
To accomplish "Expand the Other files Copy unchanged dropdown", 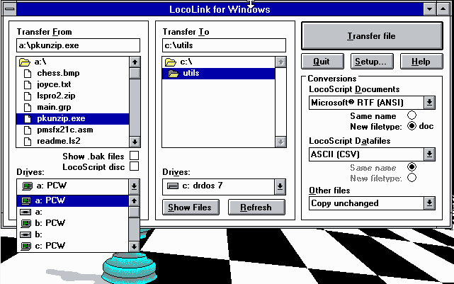I will pos(429,203).
